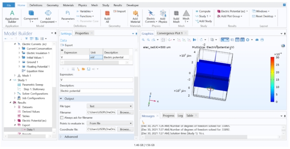Open the File type dropdown

click(x=110, y=106)
